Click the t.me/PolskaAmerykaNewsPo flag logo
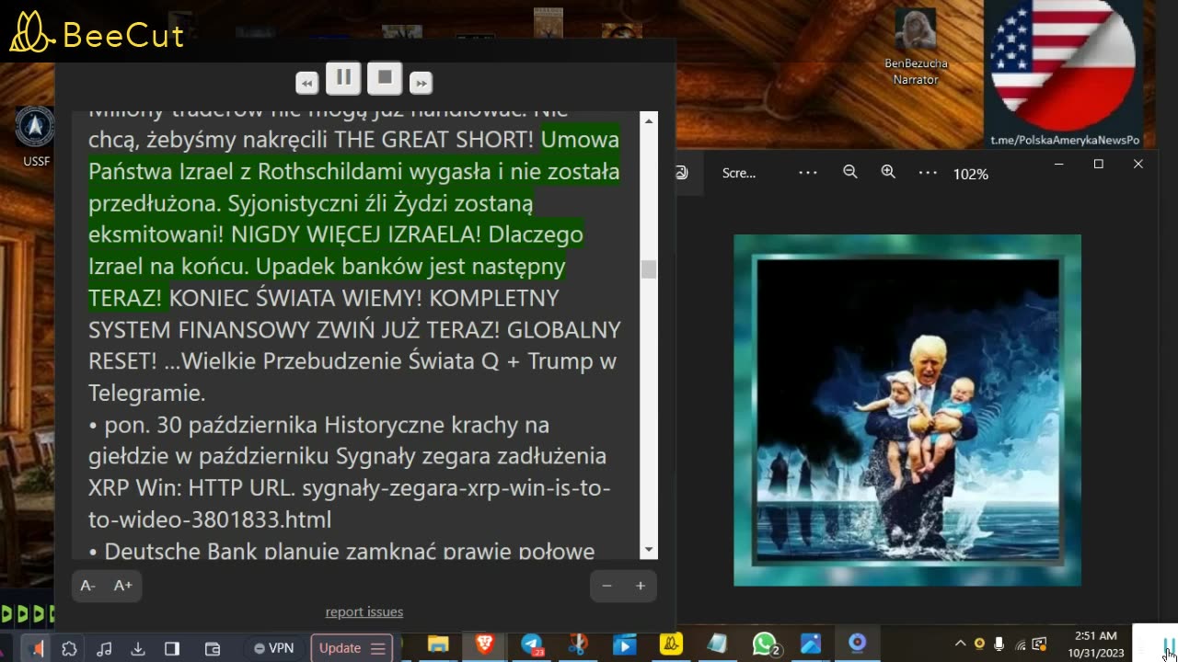This screenshot has height=662, width=1178. point(1064,75)
